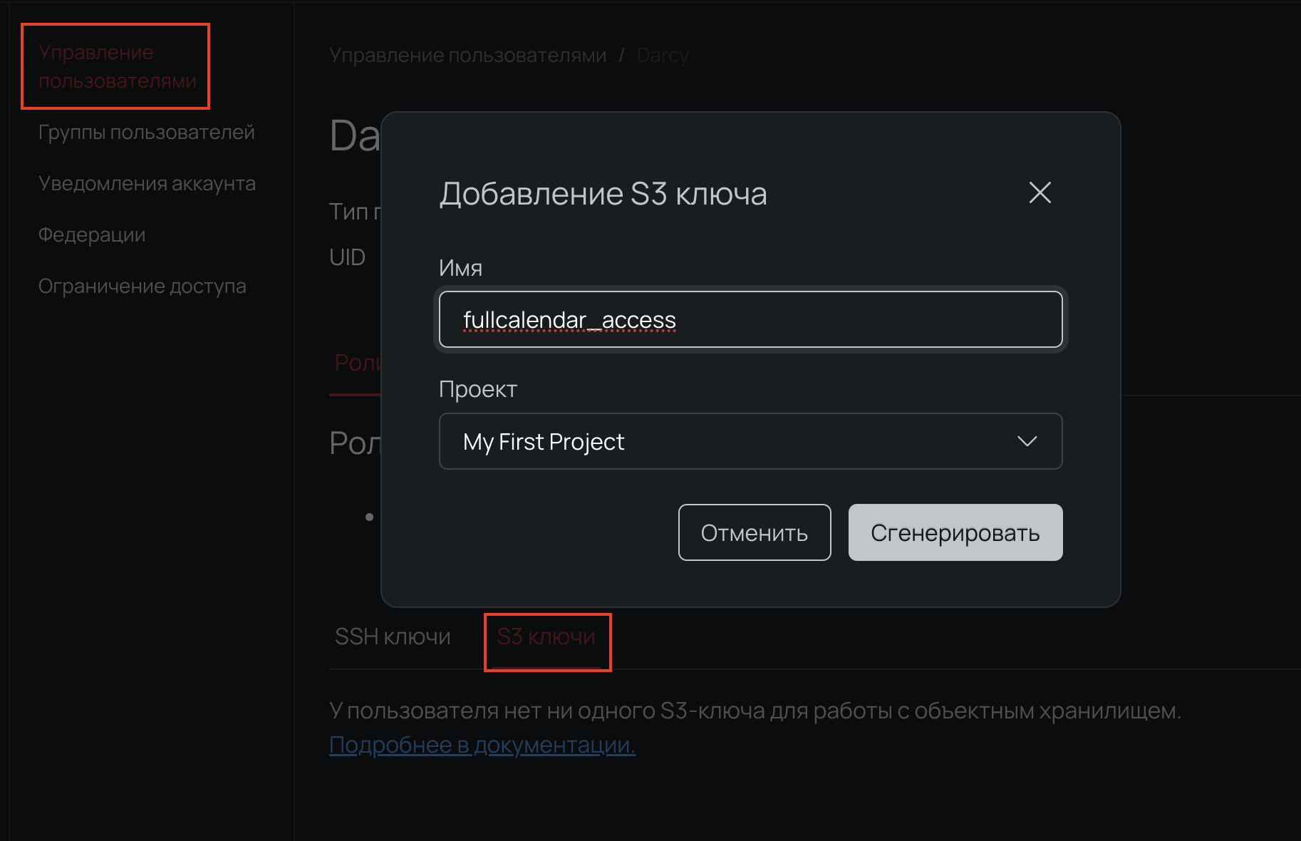Click Управление пользователями in the breadcrumb
The image size is (1301, 841).
(x=467, y=56)
